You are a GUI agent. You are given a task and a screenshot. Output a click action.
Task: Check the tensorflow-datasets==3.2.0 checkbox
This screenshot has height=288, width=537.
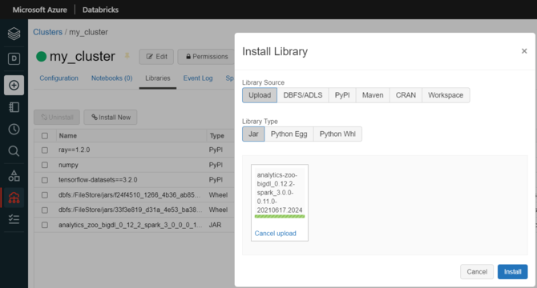(x=45, y=180)
